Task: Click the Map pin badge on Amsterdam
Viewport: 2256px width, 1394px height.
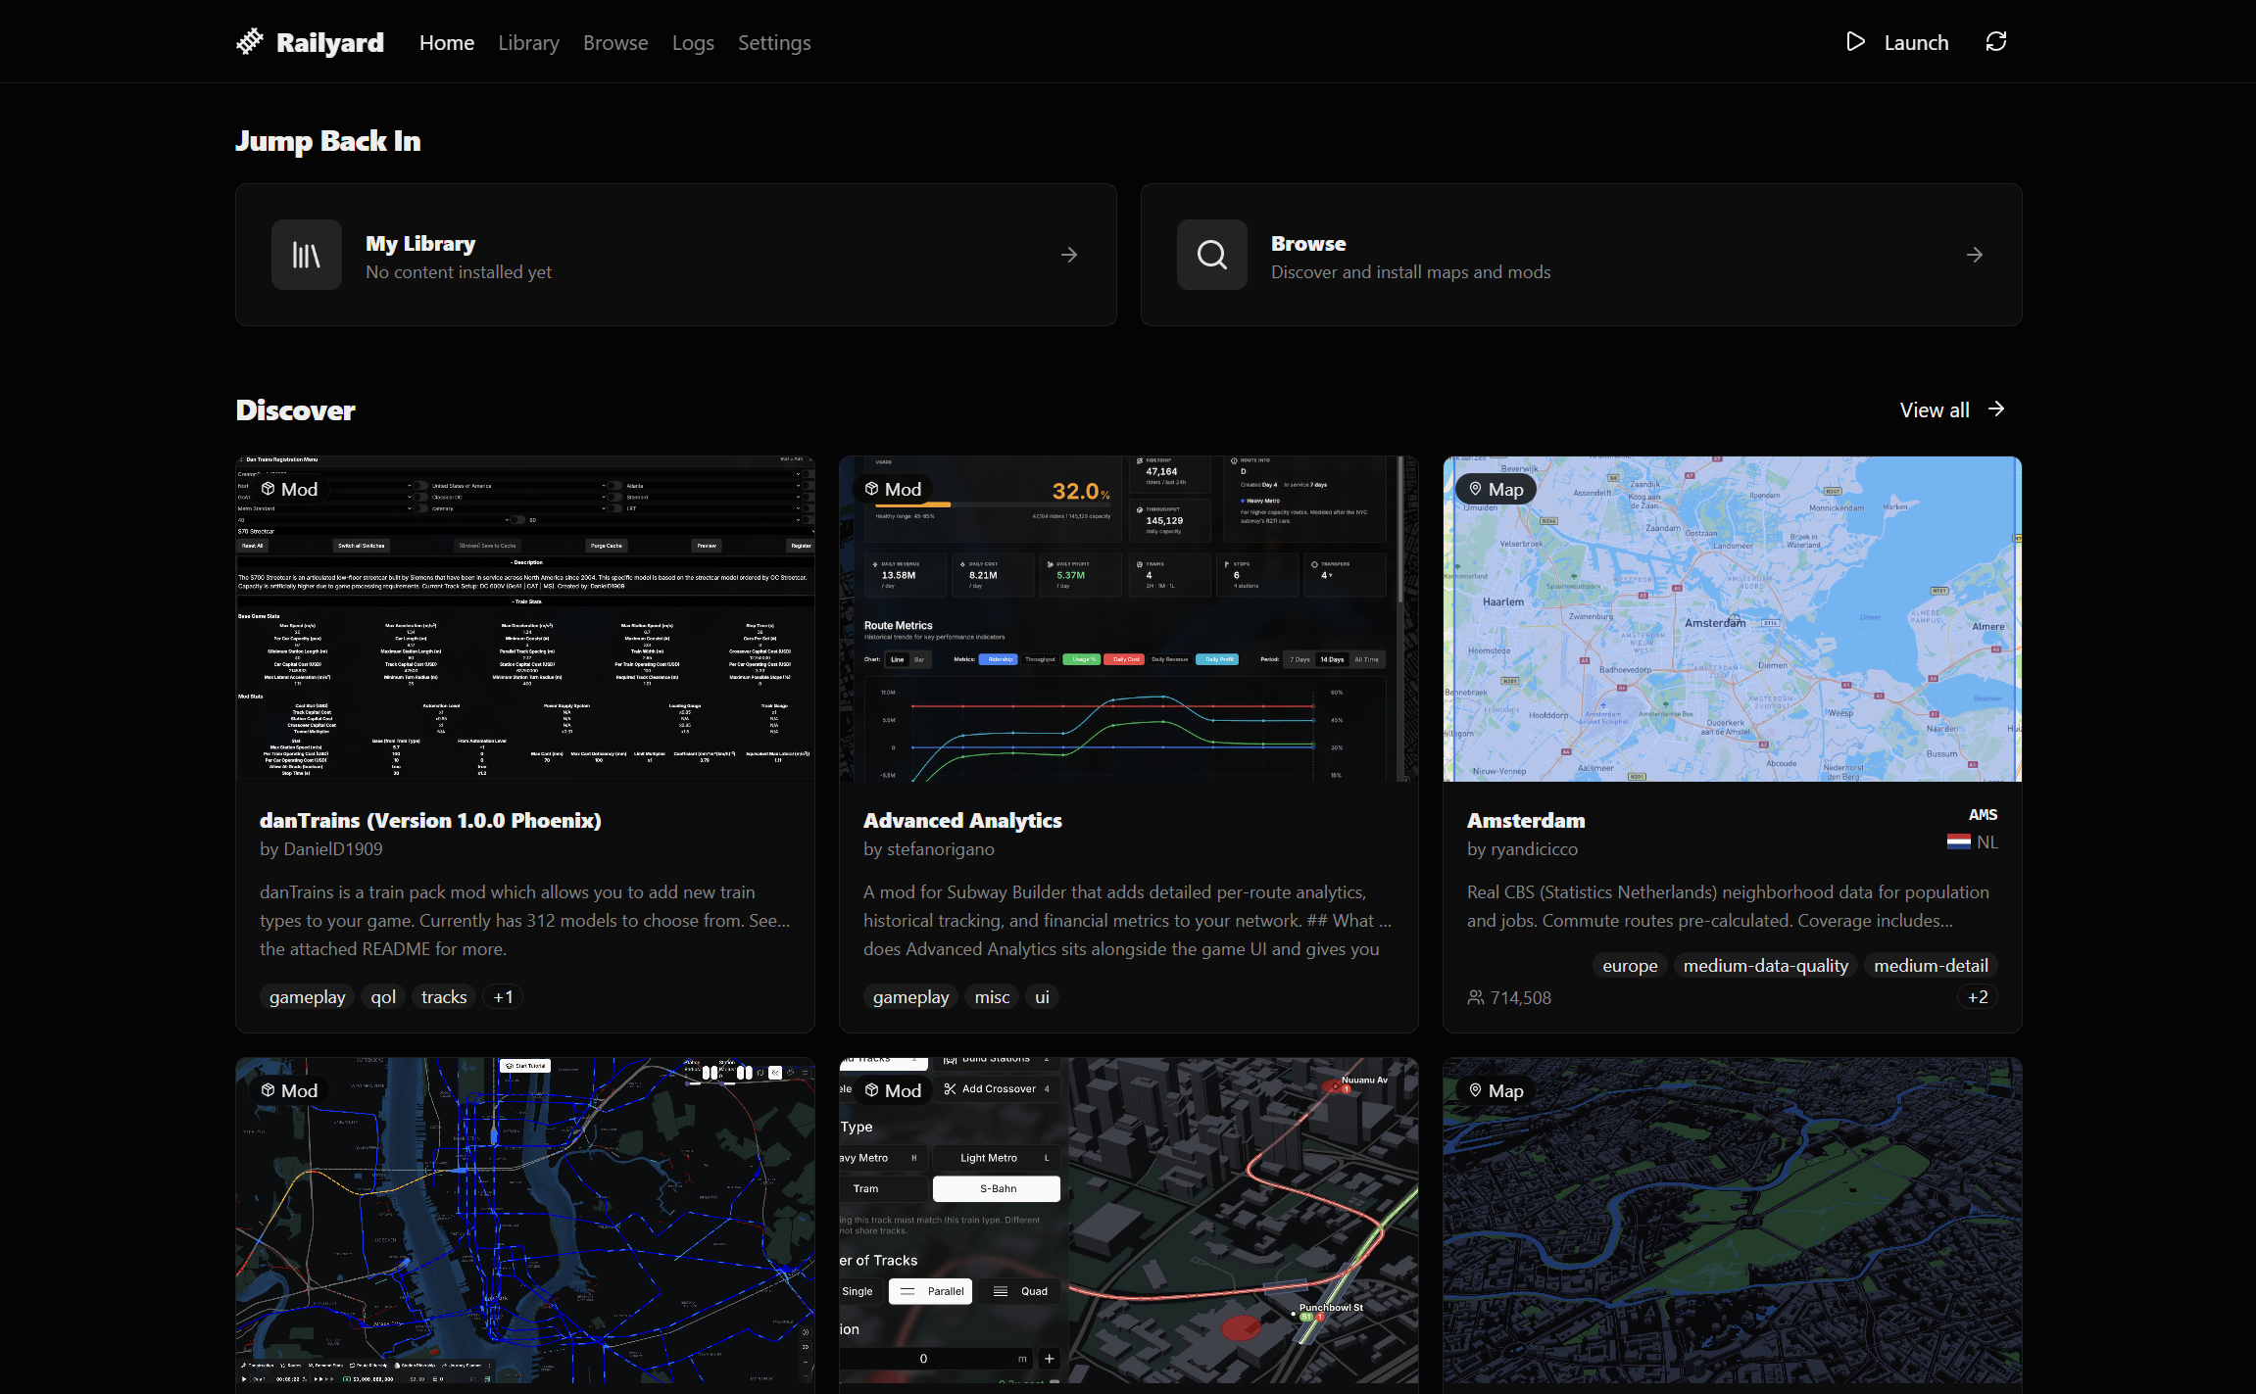Action: [x=1495, y=489]
